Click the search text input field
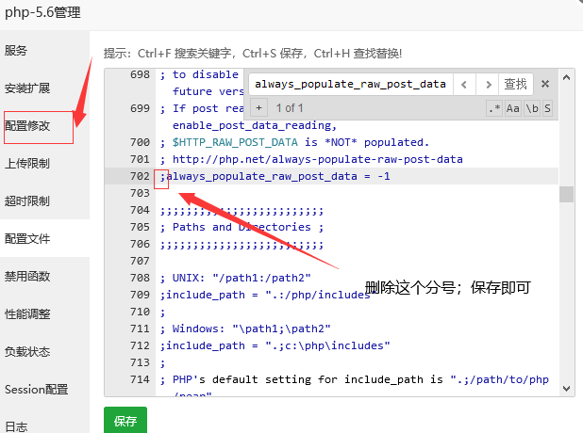 tap(350, 84)
